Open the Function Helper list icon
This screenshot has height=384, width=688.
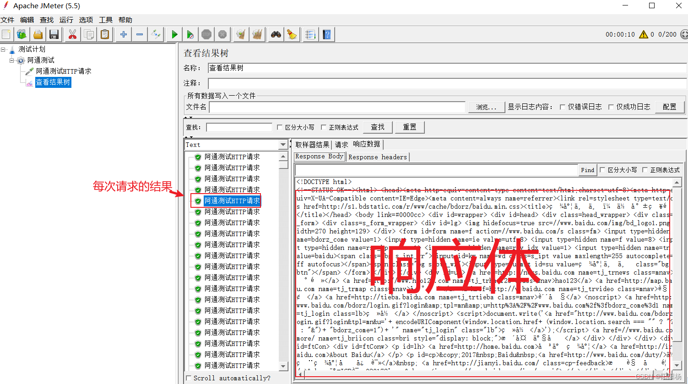tap(310, 34)
